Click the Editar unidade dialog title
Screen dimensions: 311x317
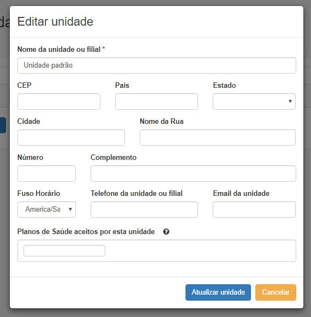tap(55, 21)
